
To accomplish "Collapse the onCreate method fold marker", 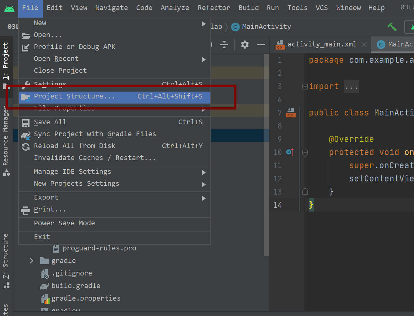I will (x=305, y=153).
